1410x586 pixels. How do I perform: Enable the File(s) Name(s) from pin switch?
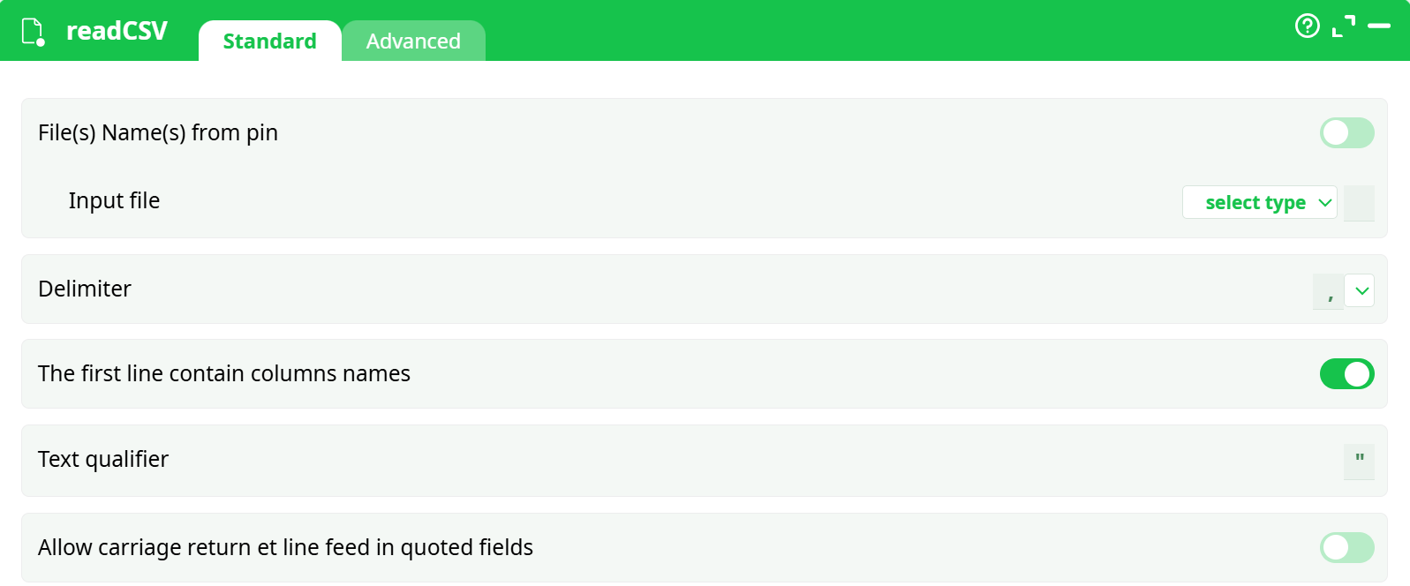coord(1346,133)
